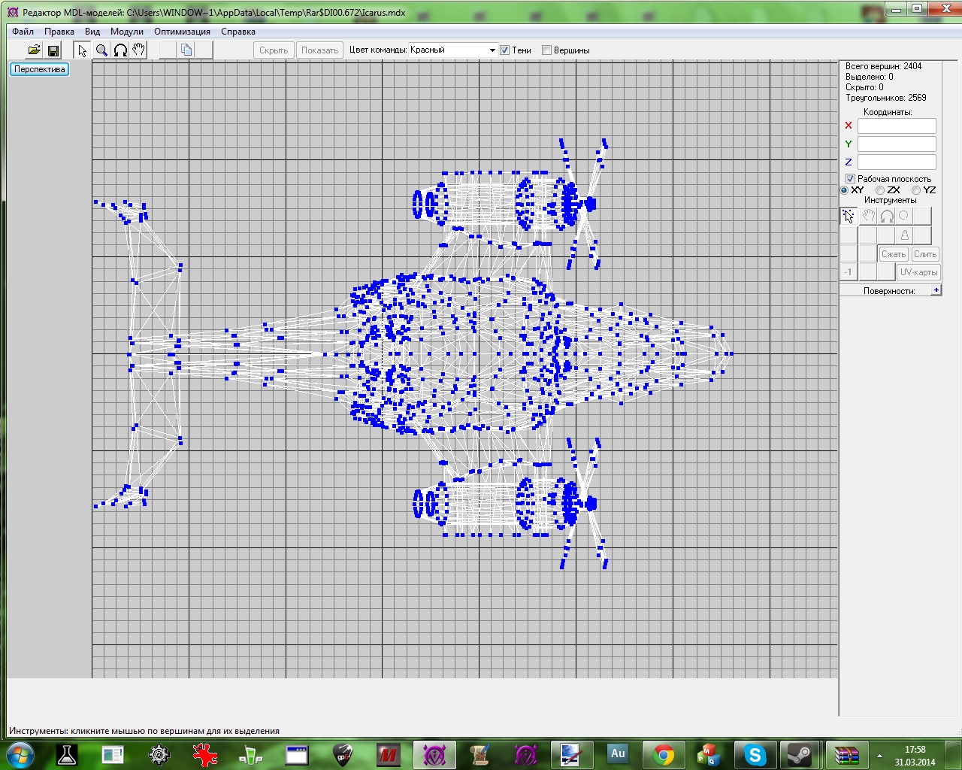This screenshot has height=770, width=962.
Task: Save the model using the floppy disk icon
Action: click(53, 50)
